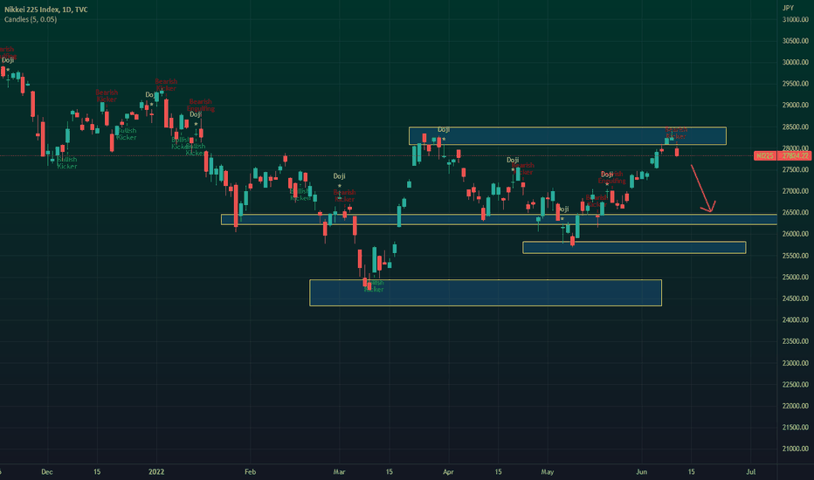Image resolution: width=814 pixels, height=480 pixels.
Task: Click the Feb label on time axis
Action: 250,472
